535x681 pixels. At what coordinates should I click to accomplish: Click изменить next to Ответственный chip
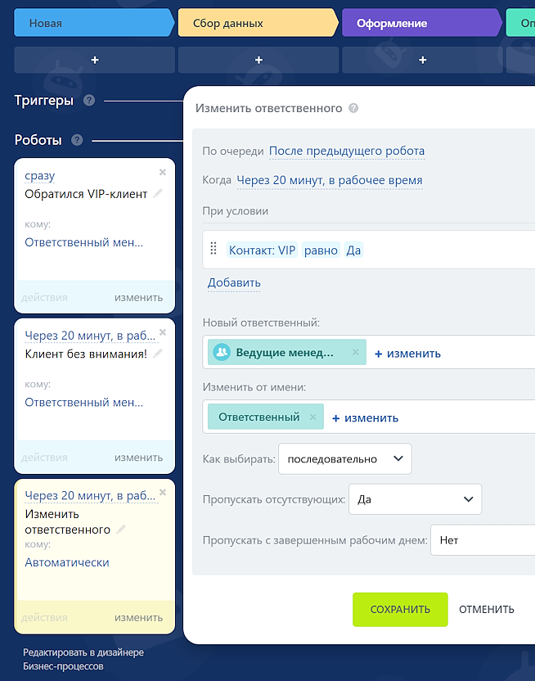[x=366, y=417]
